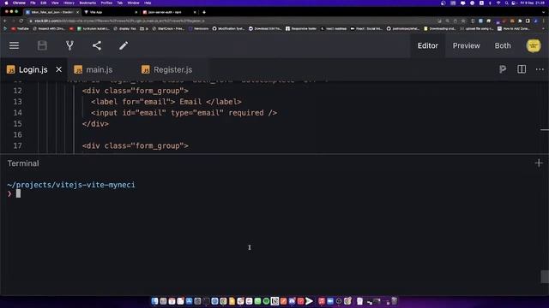Viewport: 549px width, 308px height.
Task: Open a new Chrome tab with plus
Action: pos(204,12)
